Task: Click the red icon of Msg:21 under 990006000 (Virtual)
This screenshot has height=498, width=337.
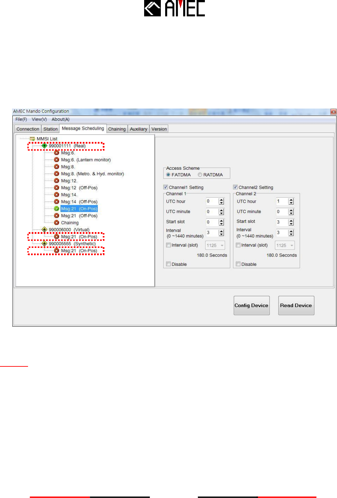Action: [x=57, y=237]
